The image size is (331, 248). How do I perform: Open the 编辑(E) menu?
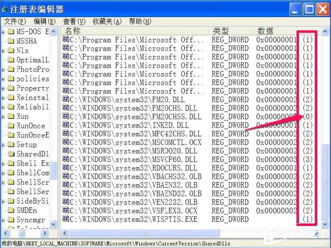pos(44,21)
